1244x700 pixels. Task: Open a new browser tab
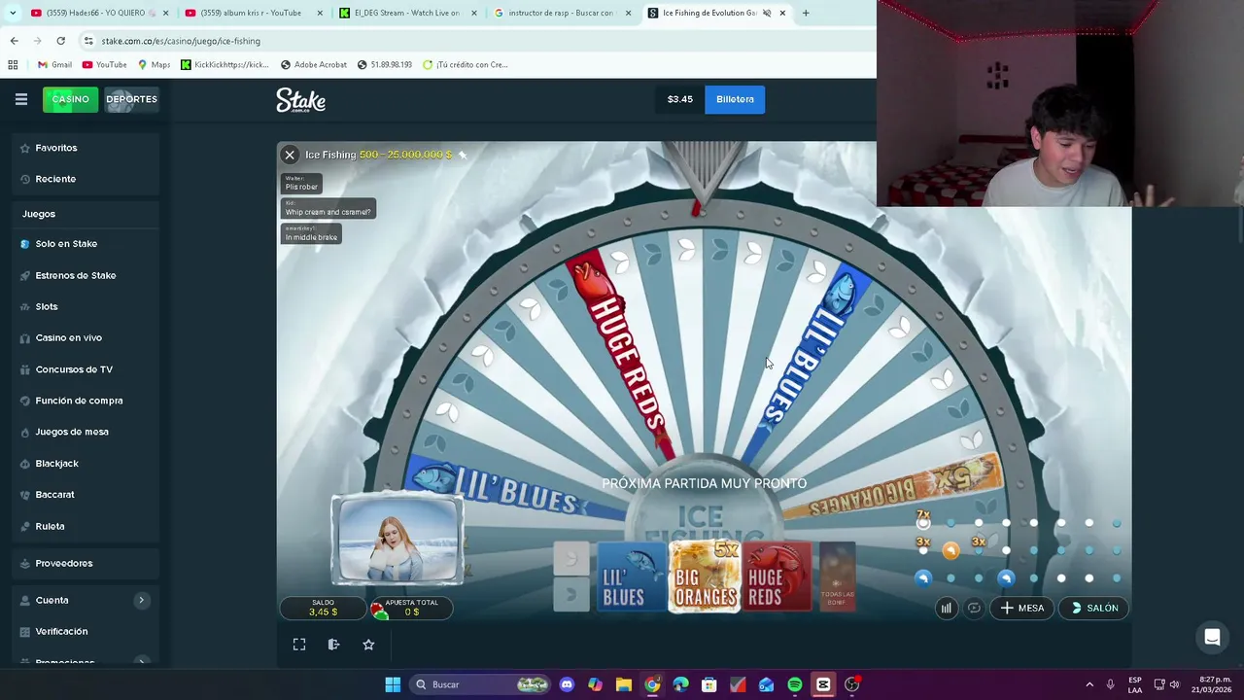coord(806,13)
